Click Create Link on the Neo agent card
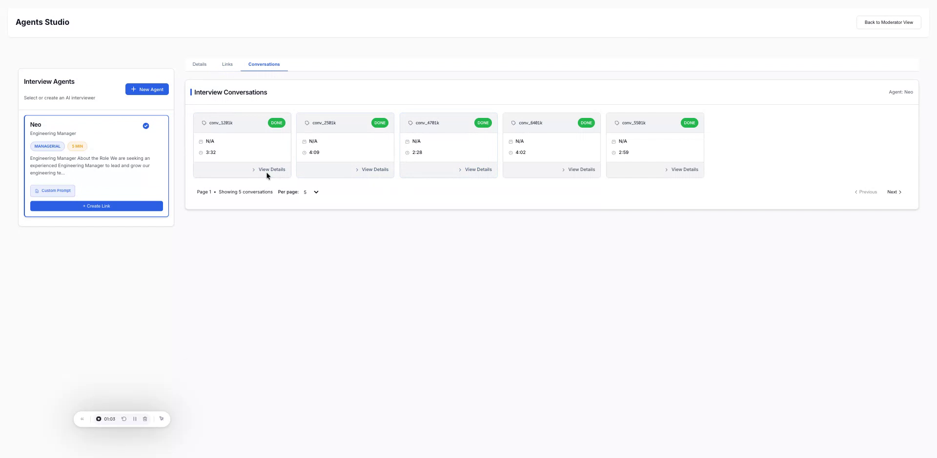The width and height of the screenshot is (937, 458). click(96, 206)
